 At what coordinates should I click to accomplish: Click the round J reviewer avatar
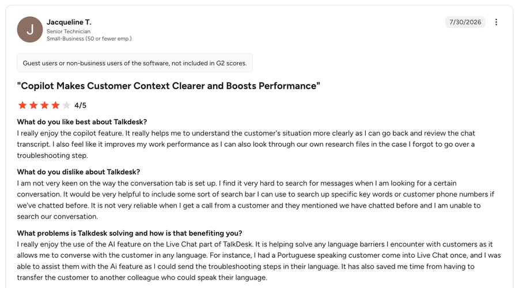[x=30, y=29]
